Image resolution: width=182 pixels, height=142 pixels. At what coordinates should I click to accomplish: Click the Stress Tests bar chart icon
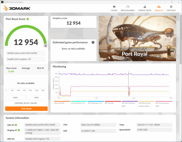(145, 7)
